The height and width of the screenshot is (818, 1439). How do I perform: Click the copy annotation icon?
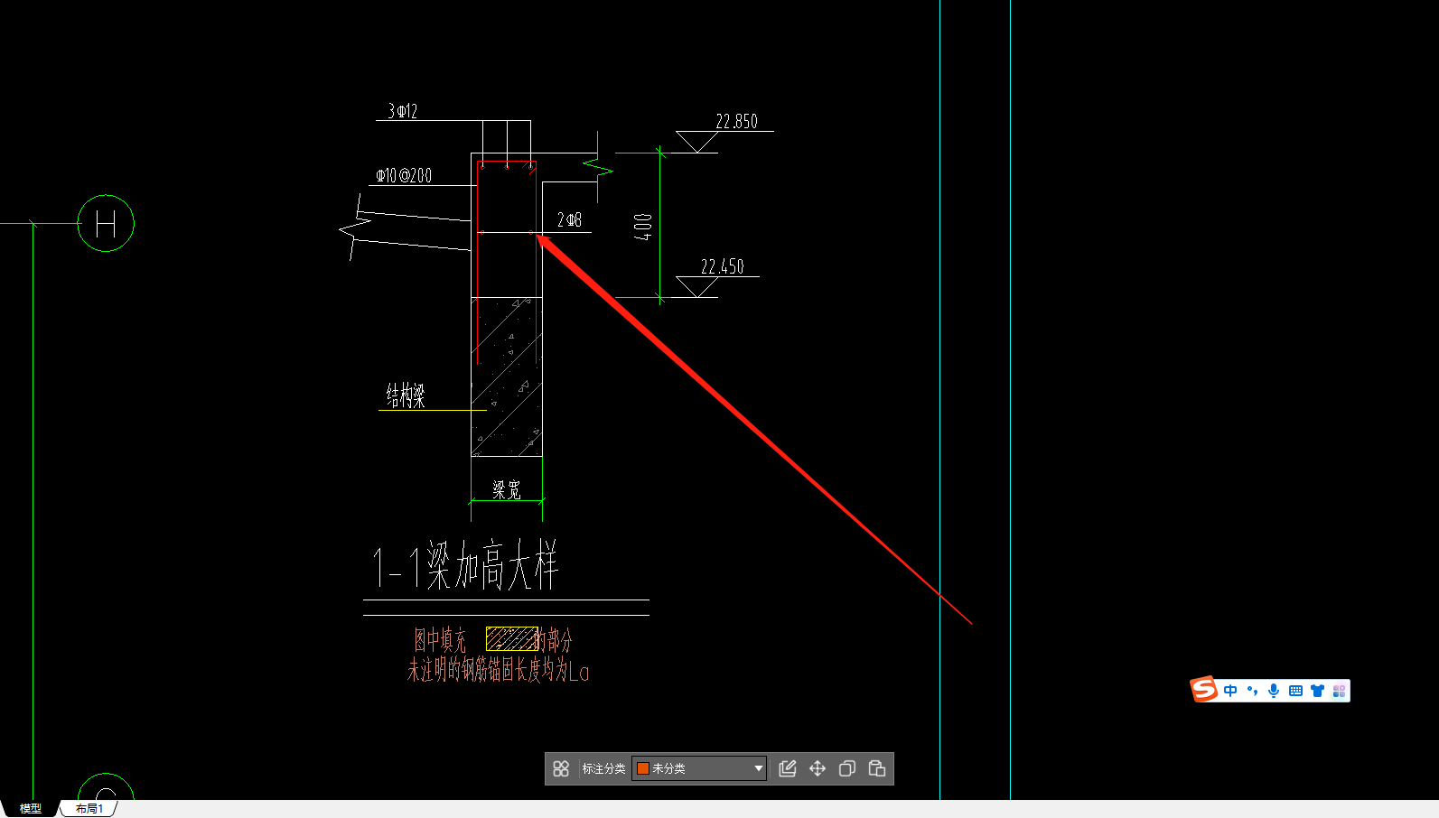click(847, 768)
